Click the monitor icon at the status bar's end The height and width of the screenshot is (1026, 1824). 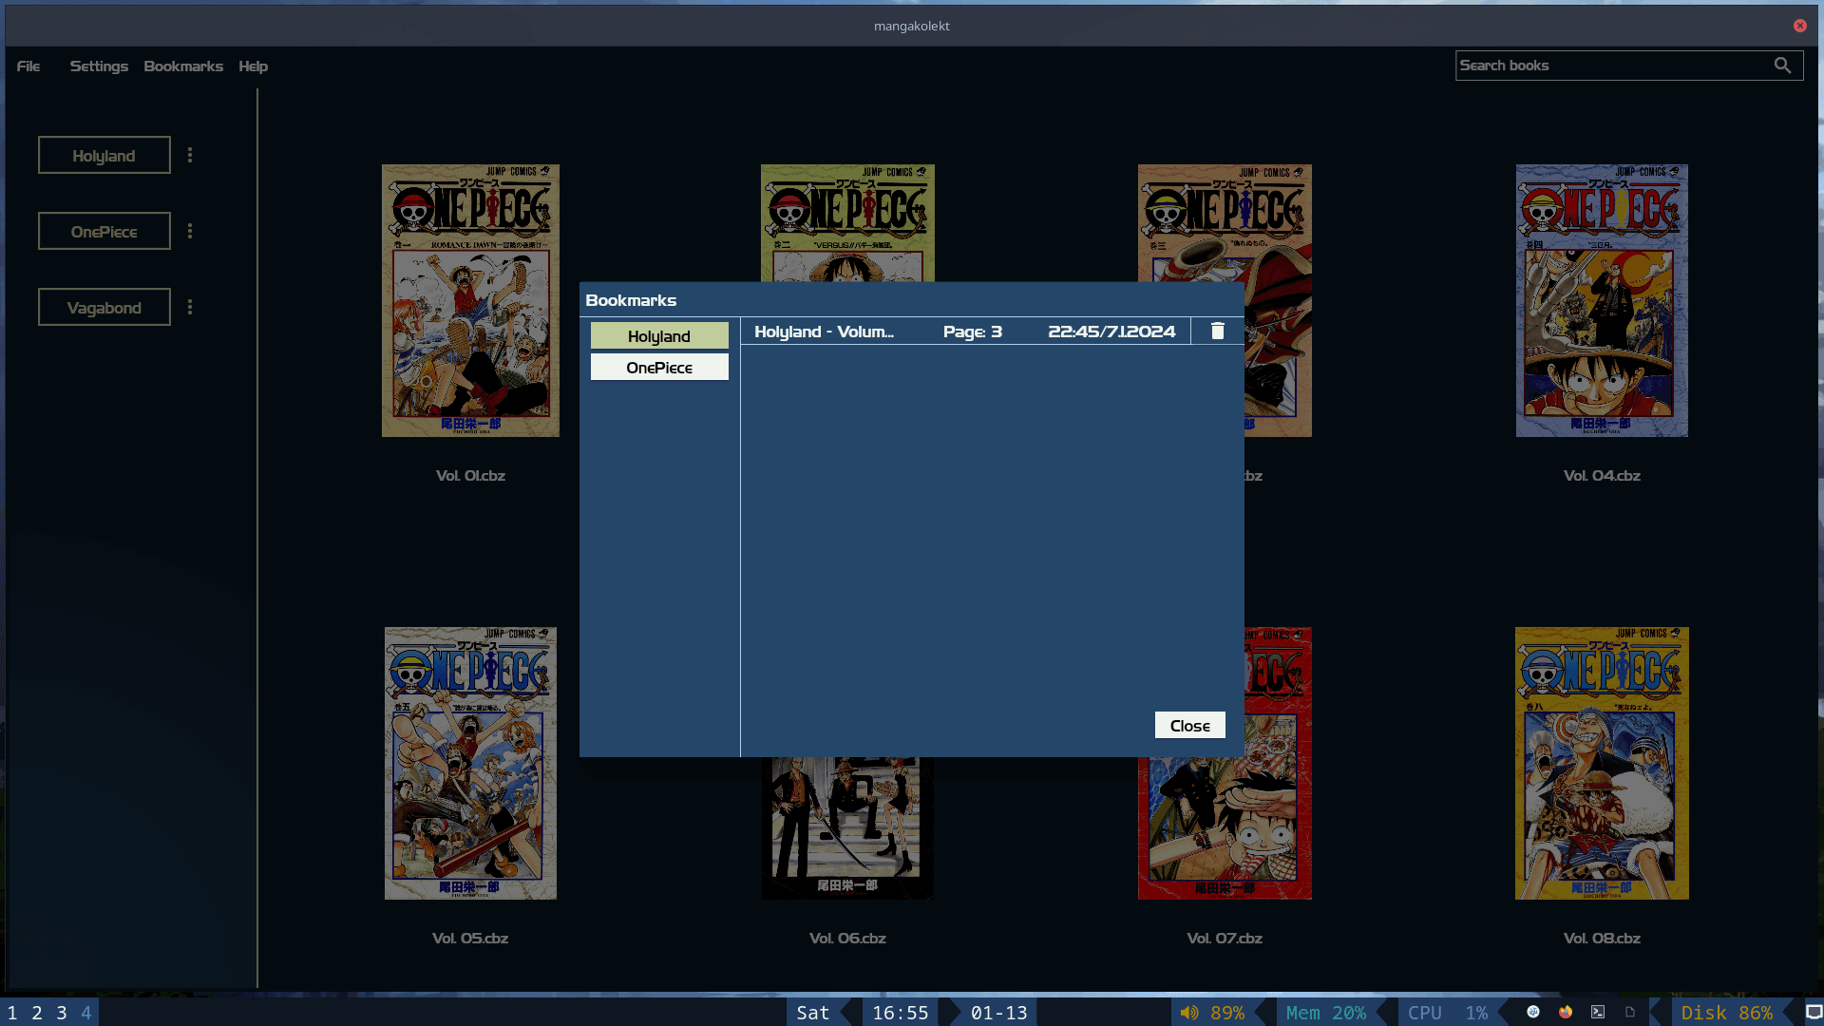(x=1814, y=1012)
